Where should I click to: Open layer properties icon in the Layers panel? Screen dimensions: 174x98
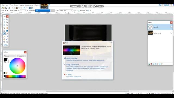coord(162,64)
